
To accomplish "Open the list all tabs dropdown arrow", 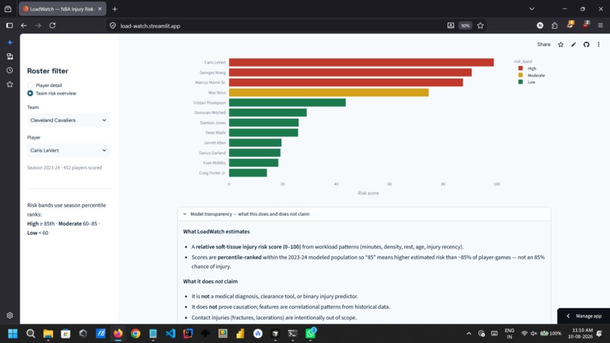I will (x=531, y=9).
